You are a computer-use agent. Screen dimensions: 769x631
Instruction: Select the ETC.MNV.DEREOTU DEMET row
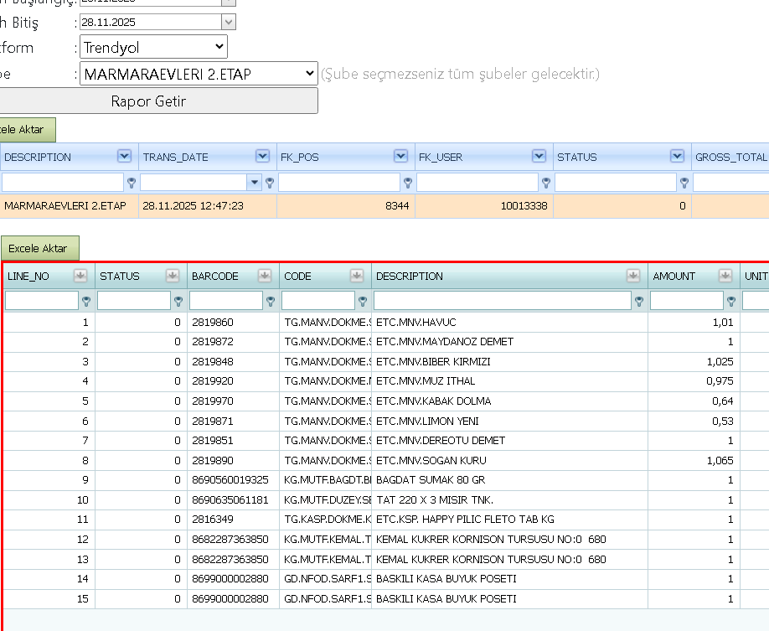pos(386,441)
